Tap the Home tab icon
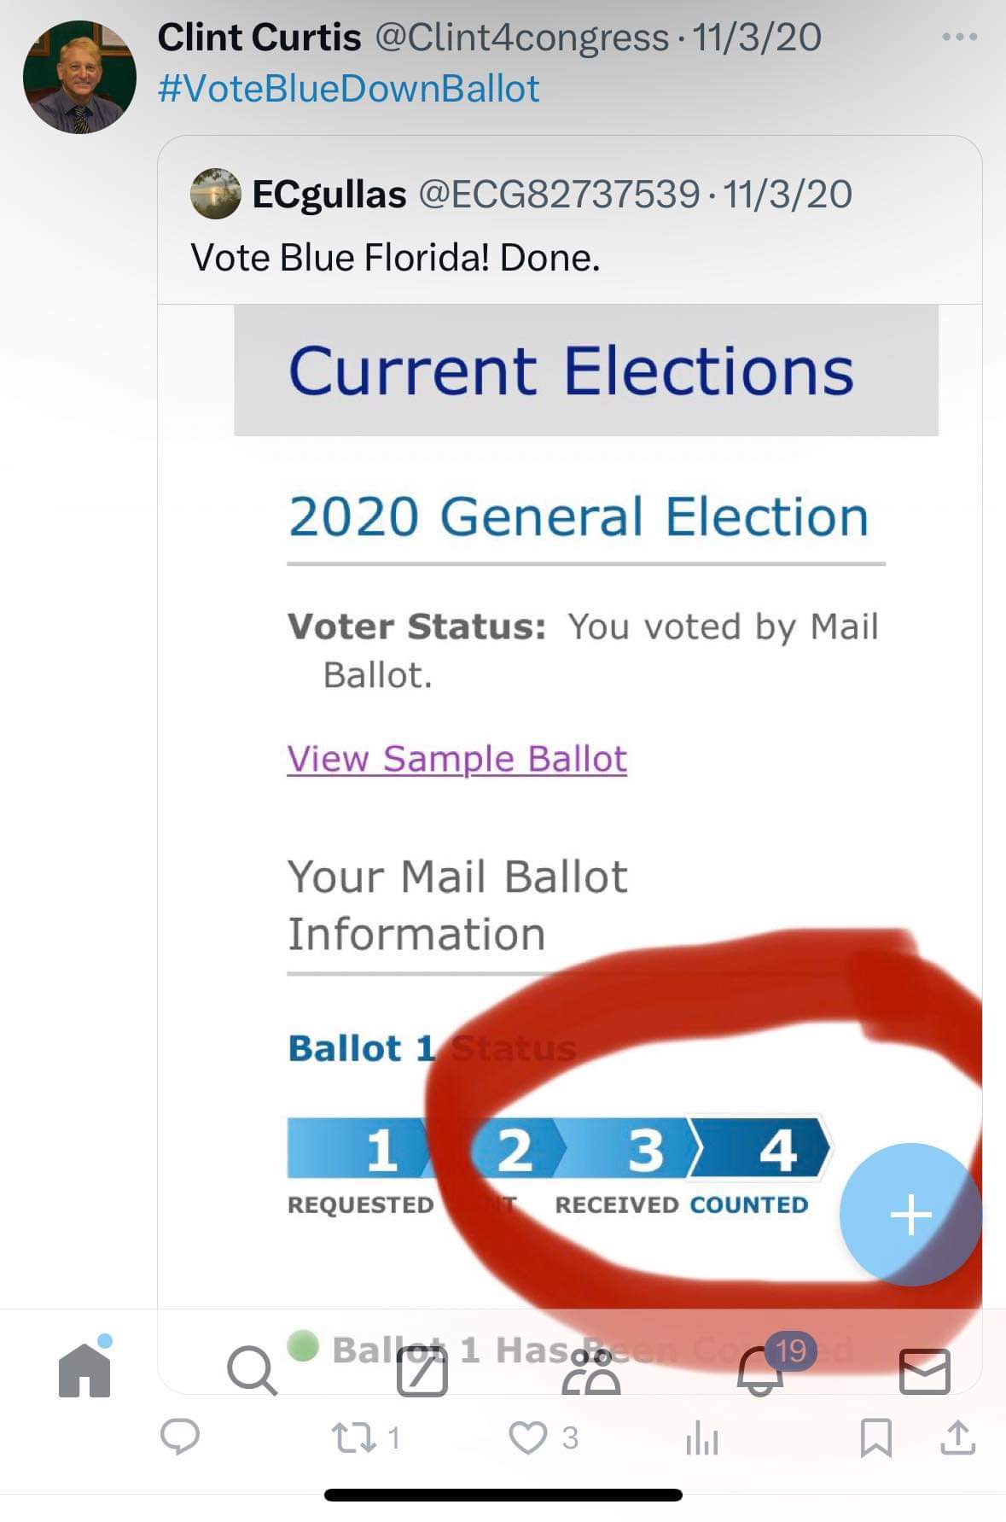 click(x=84, y=1369)
